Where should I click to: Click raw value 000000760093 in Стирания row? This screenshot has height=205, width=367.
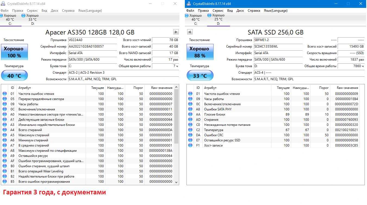point(346,120)
